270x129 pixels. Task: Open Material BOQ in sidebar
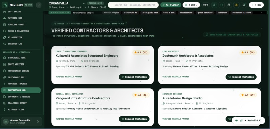(x=21, y=18)
